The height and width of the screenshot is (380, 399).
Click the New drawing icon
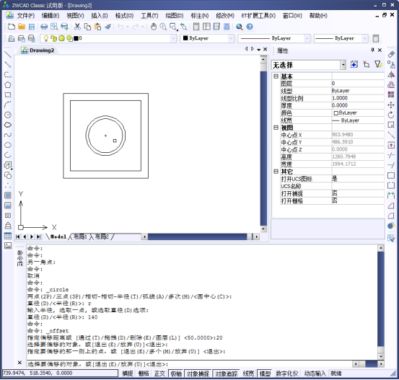(x=12, y=27)
